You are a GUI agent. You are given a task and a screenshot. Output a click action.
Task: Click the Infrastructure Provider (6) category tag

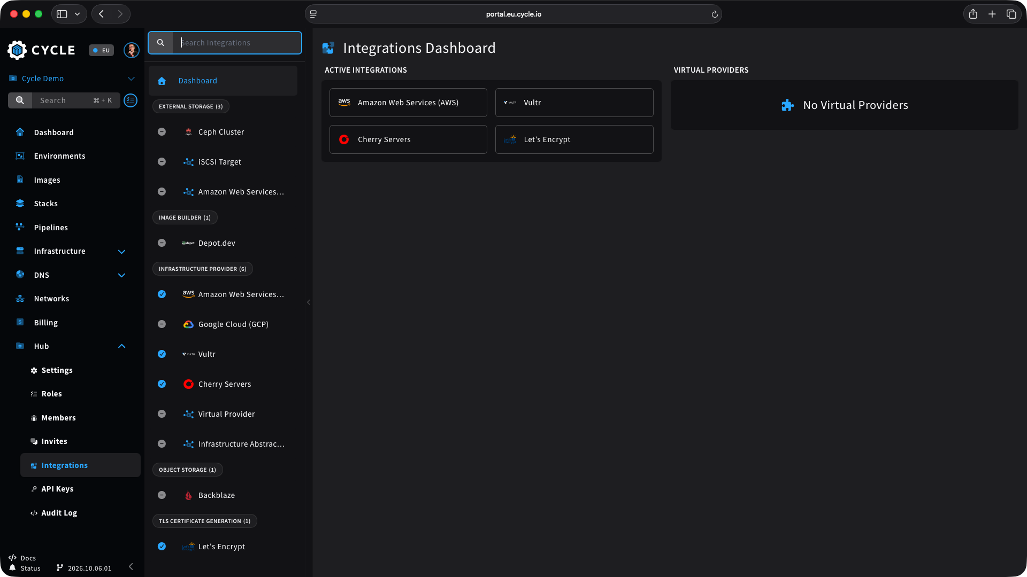203,269
